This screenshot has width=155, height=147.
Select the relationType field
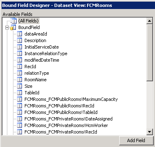click(37, 73)
